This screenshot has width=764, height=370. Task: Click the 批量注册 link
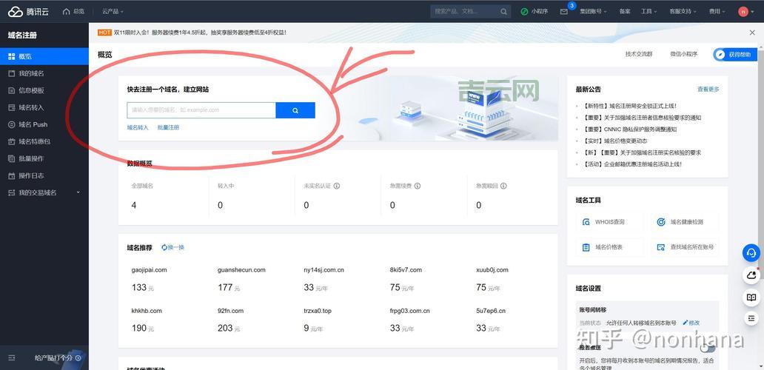[x=168, y=127]
